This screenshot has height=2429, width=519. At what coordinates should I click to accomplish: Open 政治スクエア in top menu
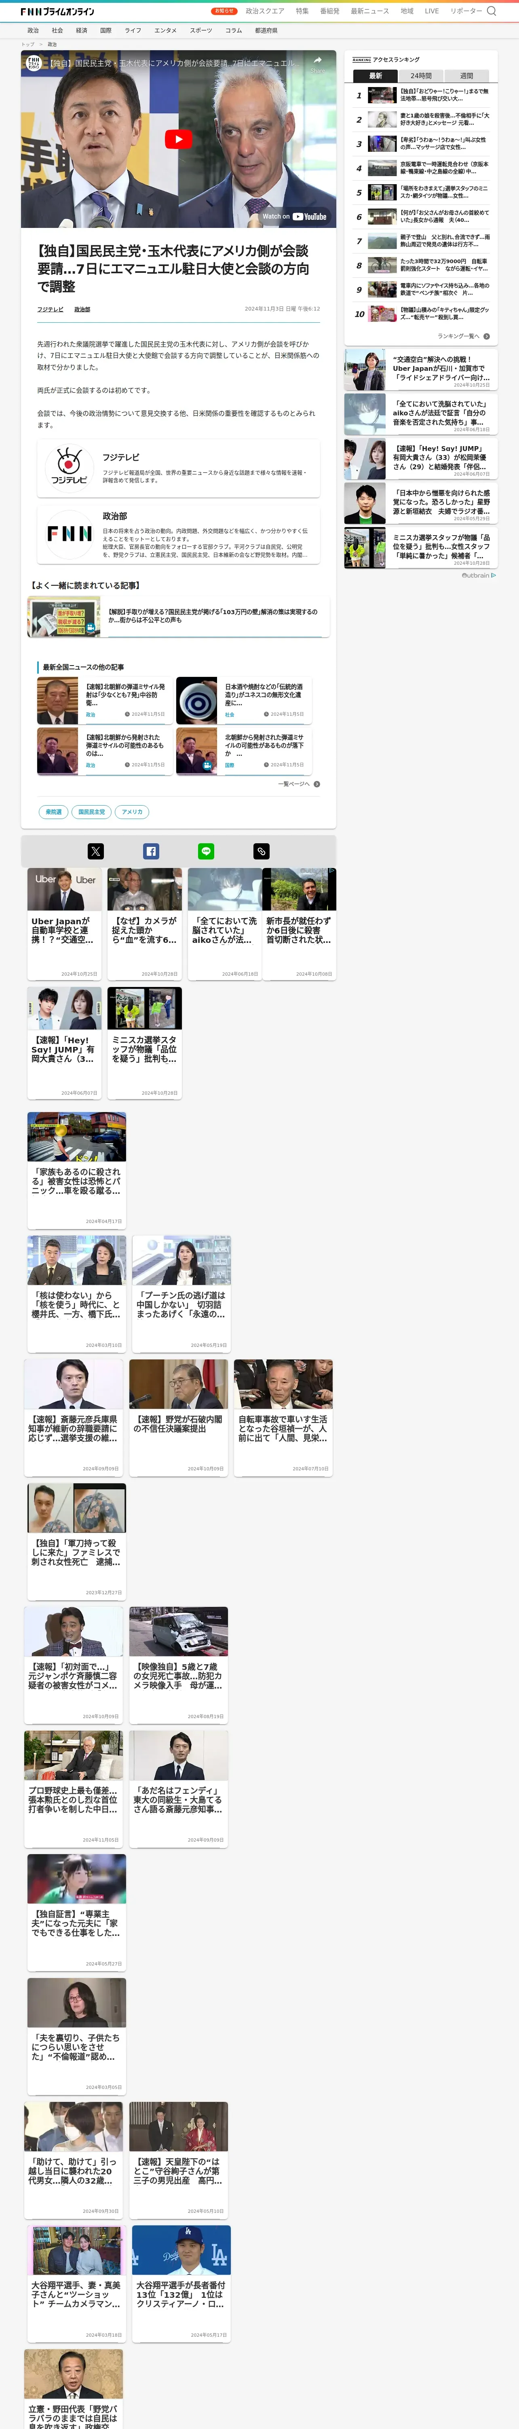click(x=265, y=11)
